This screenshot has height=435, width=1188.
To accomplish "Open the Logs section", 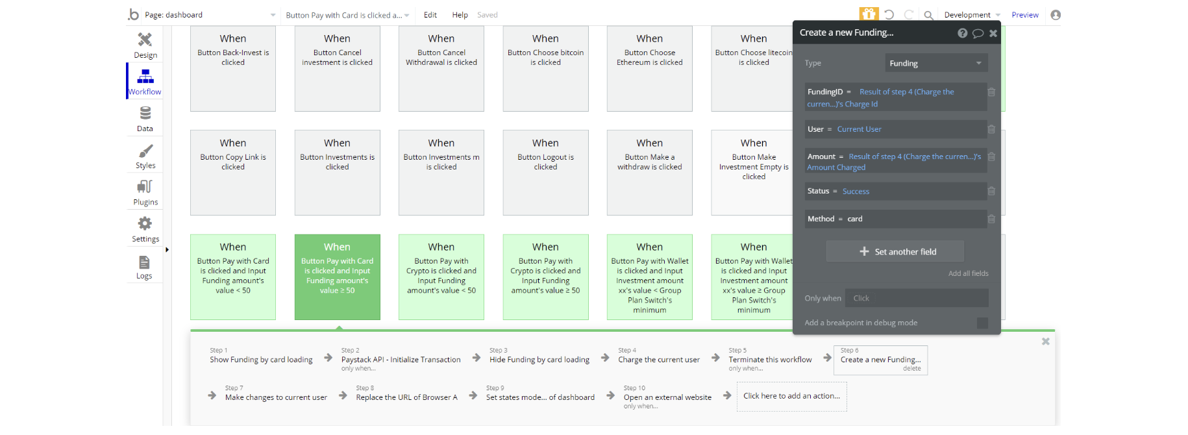I will coord(144,266).
